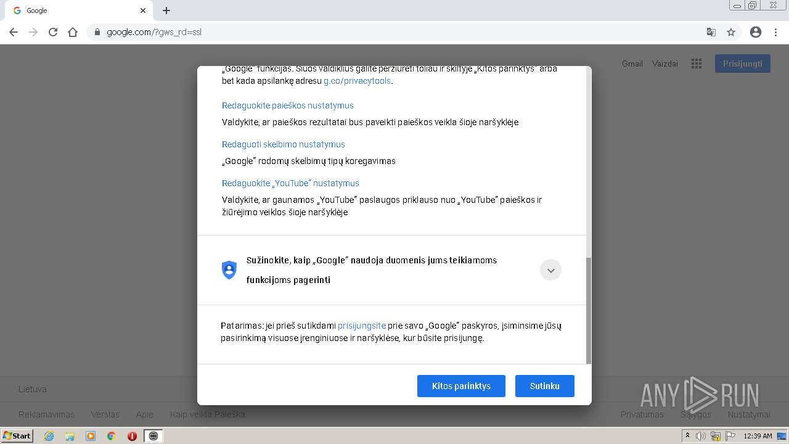Open the Chrome profile avatar icon
The height and width of the screenshot is (444, 789).
756,32
